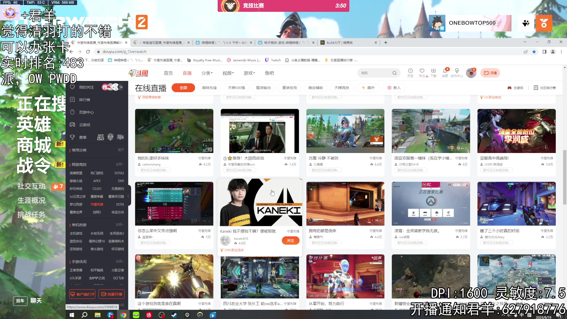The image size is (567, 319).
Task: Select the 天梯500强 filter pill
Action: [236, 88]
